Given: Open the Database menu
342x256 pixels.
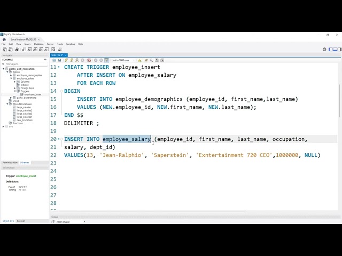Looking at the screenshot, I should pos(38,44).
